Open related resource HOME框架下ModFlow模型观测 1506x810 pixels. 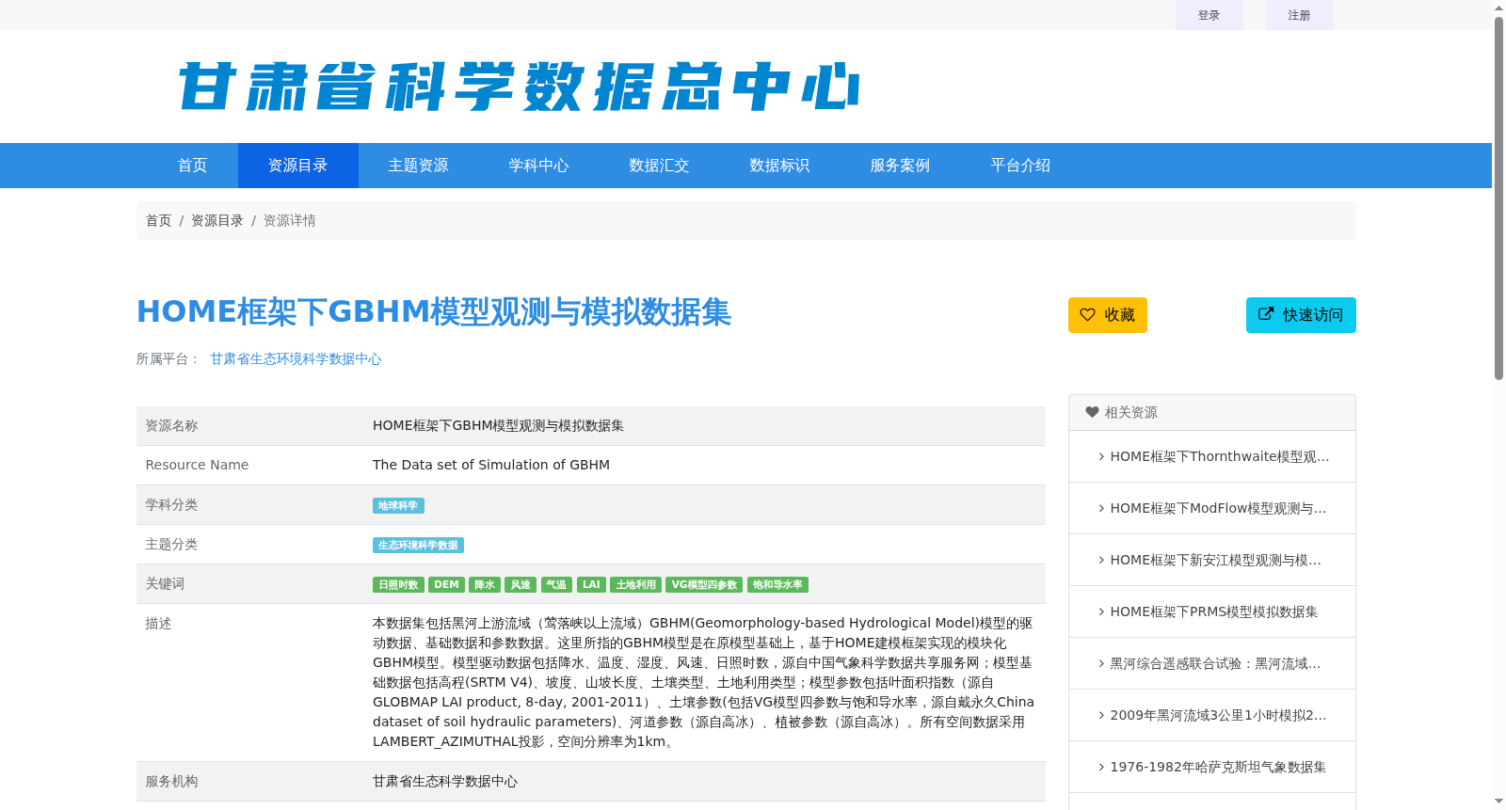pyautogui.click(x=1219, y=508)
